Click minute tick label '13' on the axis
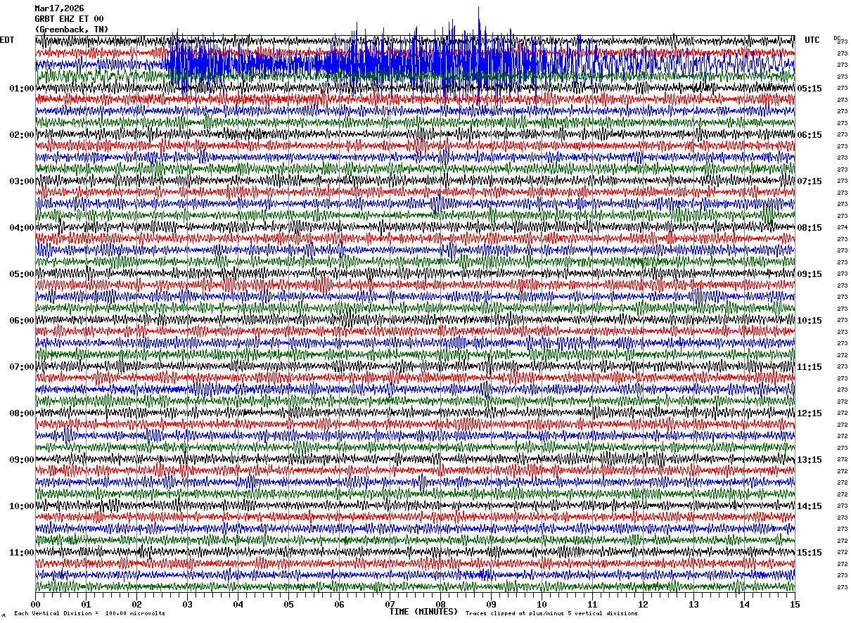This screenshot has height=623, width=851. 694,604
